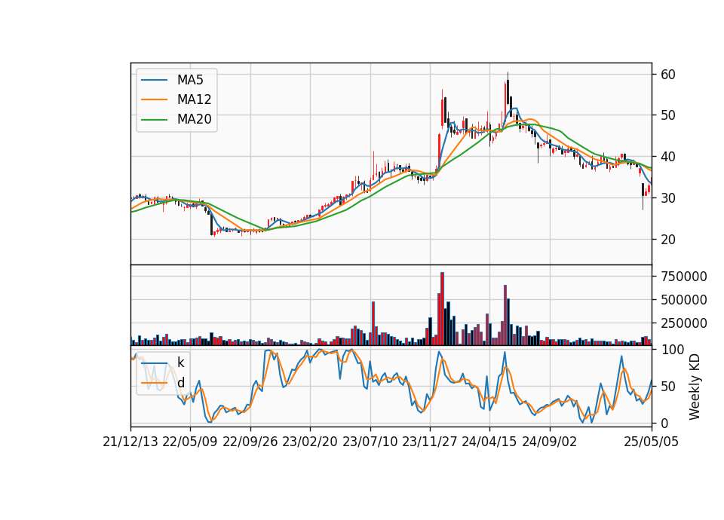
Task: Click the 23/02/20 date tick label
Action: click(x=310, y=442)
